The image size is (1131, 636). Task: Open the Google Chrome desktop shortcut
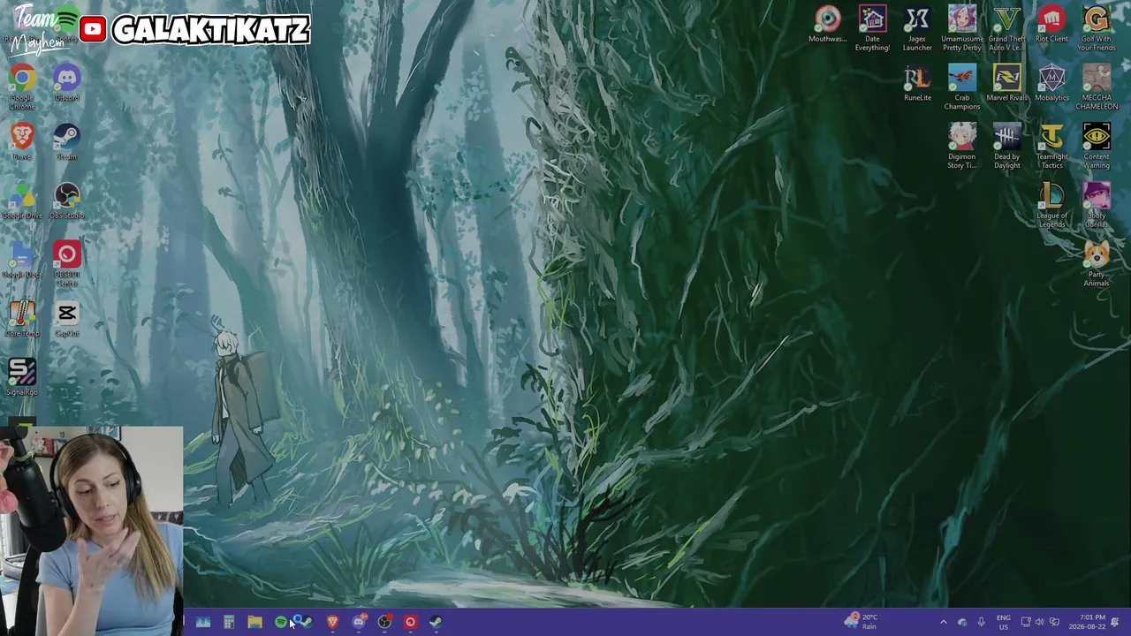[22, 87]
